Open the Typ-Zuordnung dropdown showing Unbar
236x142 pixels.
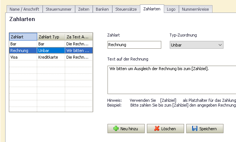coord(196,45)
